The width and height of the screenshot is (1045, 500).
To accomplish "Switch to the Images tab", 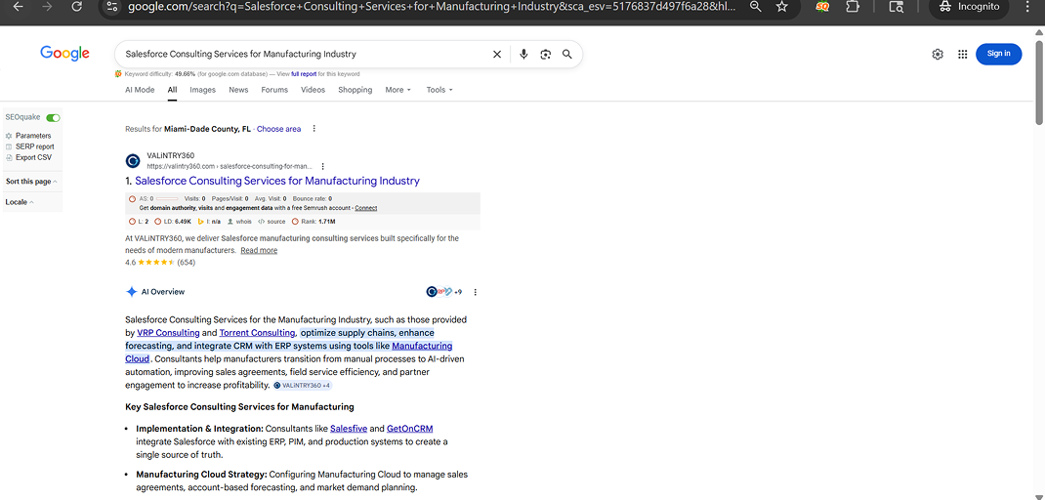I will (202, 90).
